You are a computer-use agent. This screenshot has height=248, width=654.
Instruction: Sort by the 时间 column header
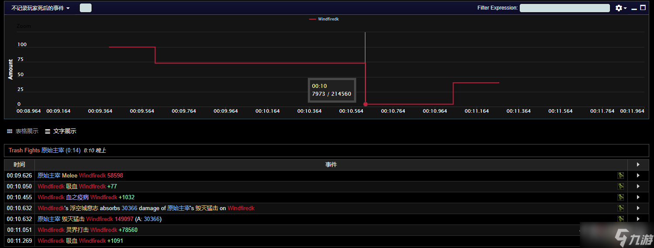point(19,164)
